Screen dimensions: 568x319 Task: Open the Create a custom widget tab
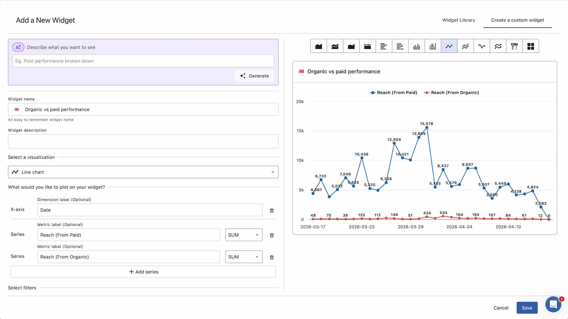tap(517, 20)
